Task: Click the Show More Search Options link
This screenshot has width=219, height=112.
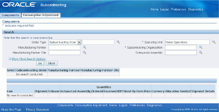Action: [x=29, y=59]
